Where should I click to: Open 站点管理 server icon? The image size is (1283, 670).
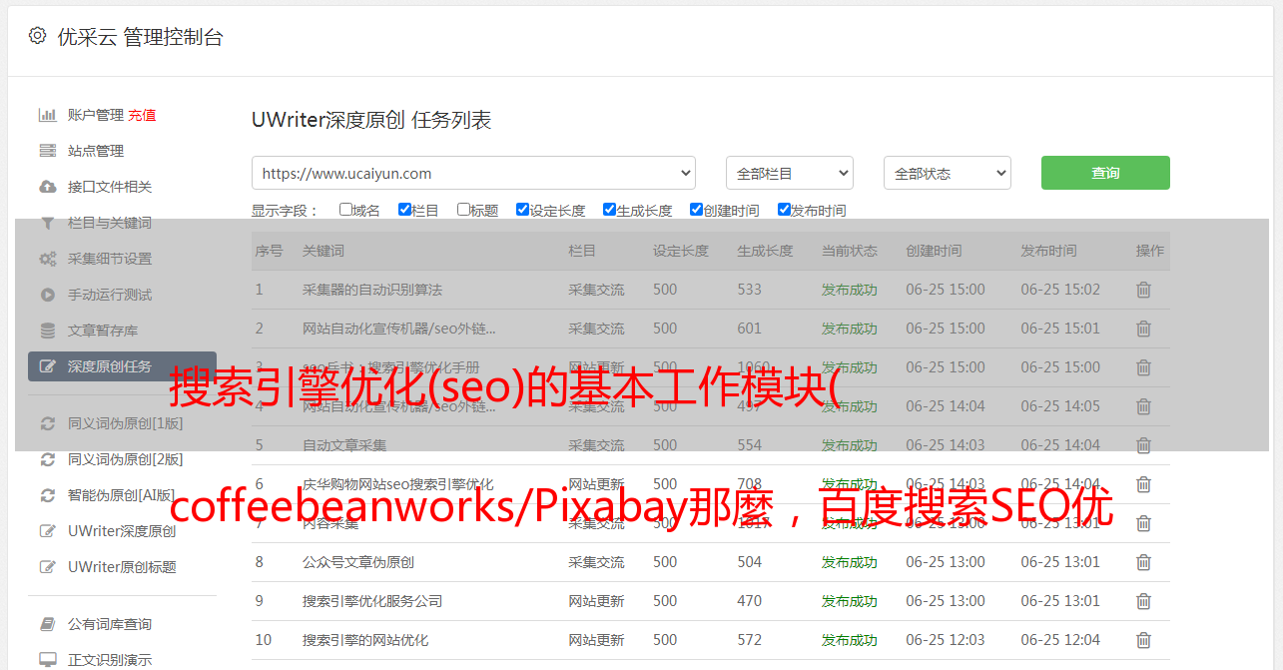point(47,151)
